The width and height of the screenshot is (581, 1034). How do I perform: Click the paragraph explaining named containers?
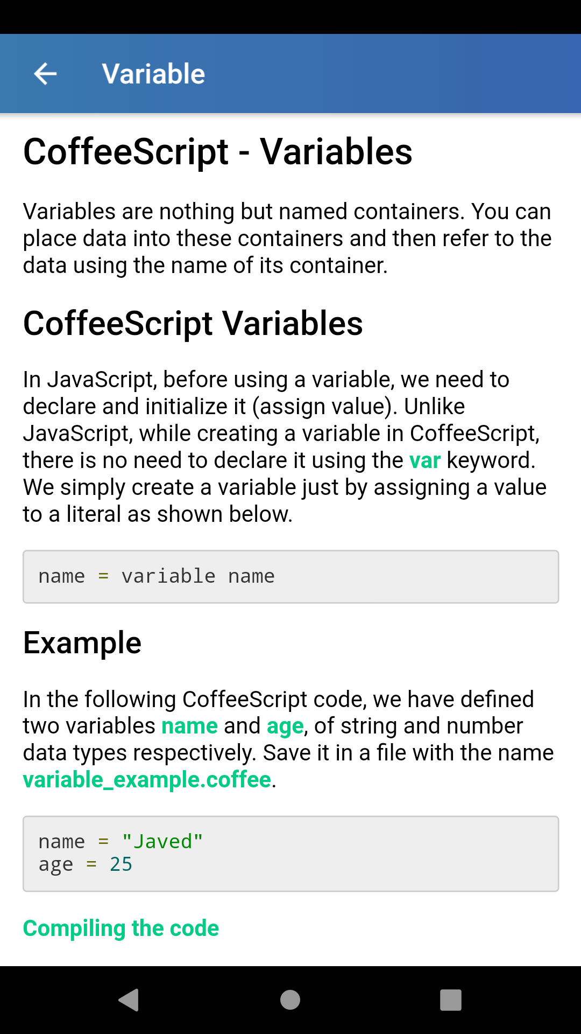[287, 238]
